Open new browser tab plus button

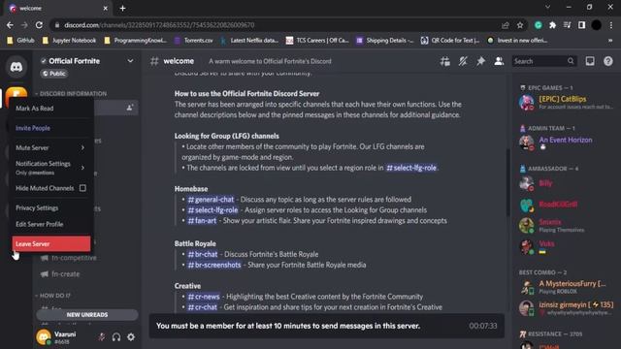[122, 9]
